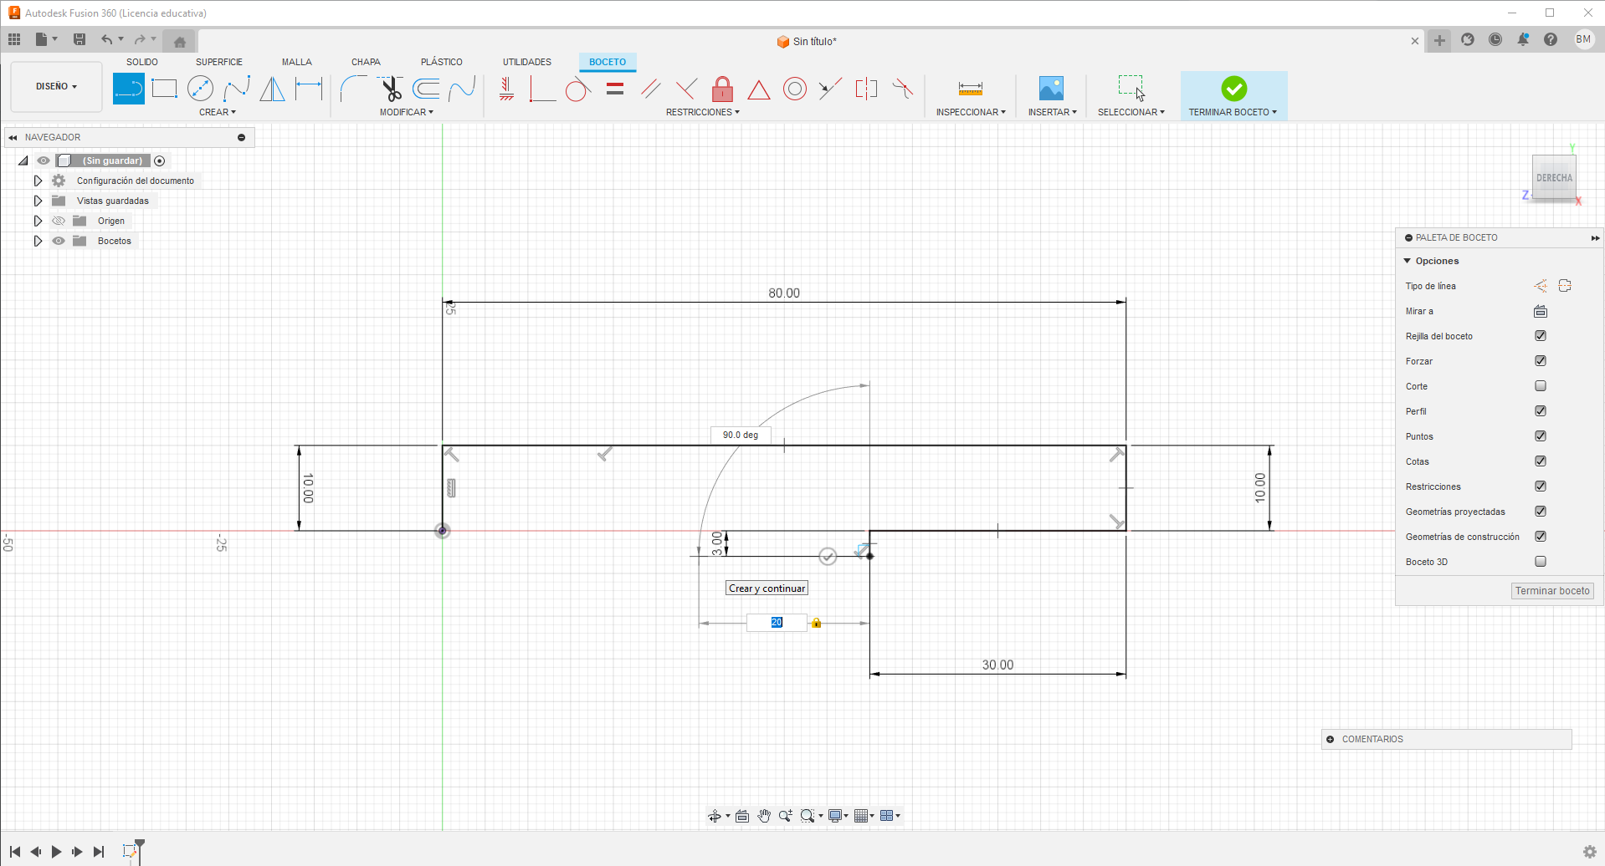Open grid and snaps settings icon

click(x=864, y=816)
